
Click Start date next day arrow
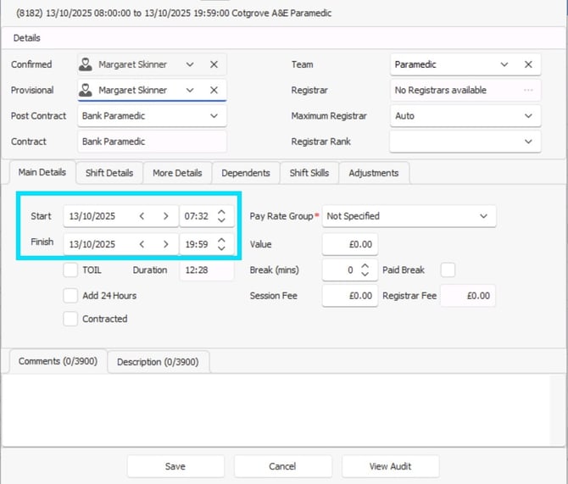click(x=165, y=216)
